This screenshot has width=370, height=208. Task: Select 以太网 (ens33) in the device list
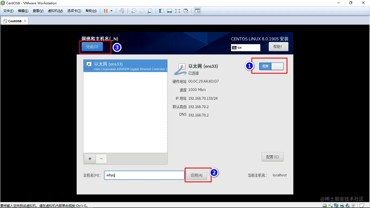point(125,66)
